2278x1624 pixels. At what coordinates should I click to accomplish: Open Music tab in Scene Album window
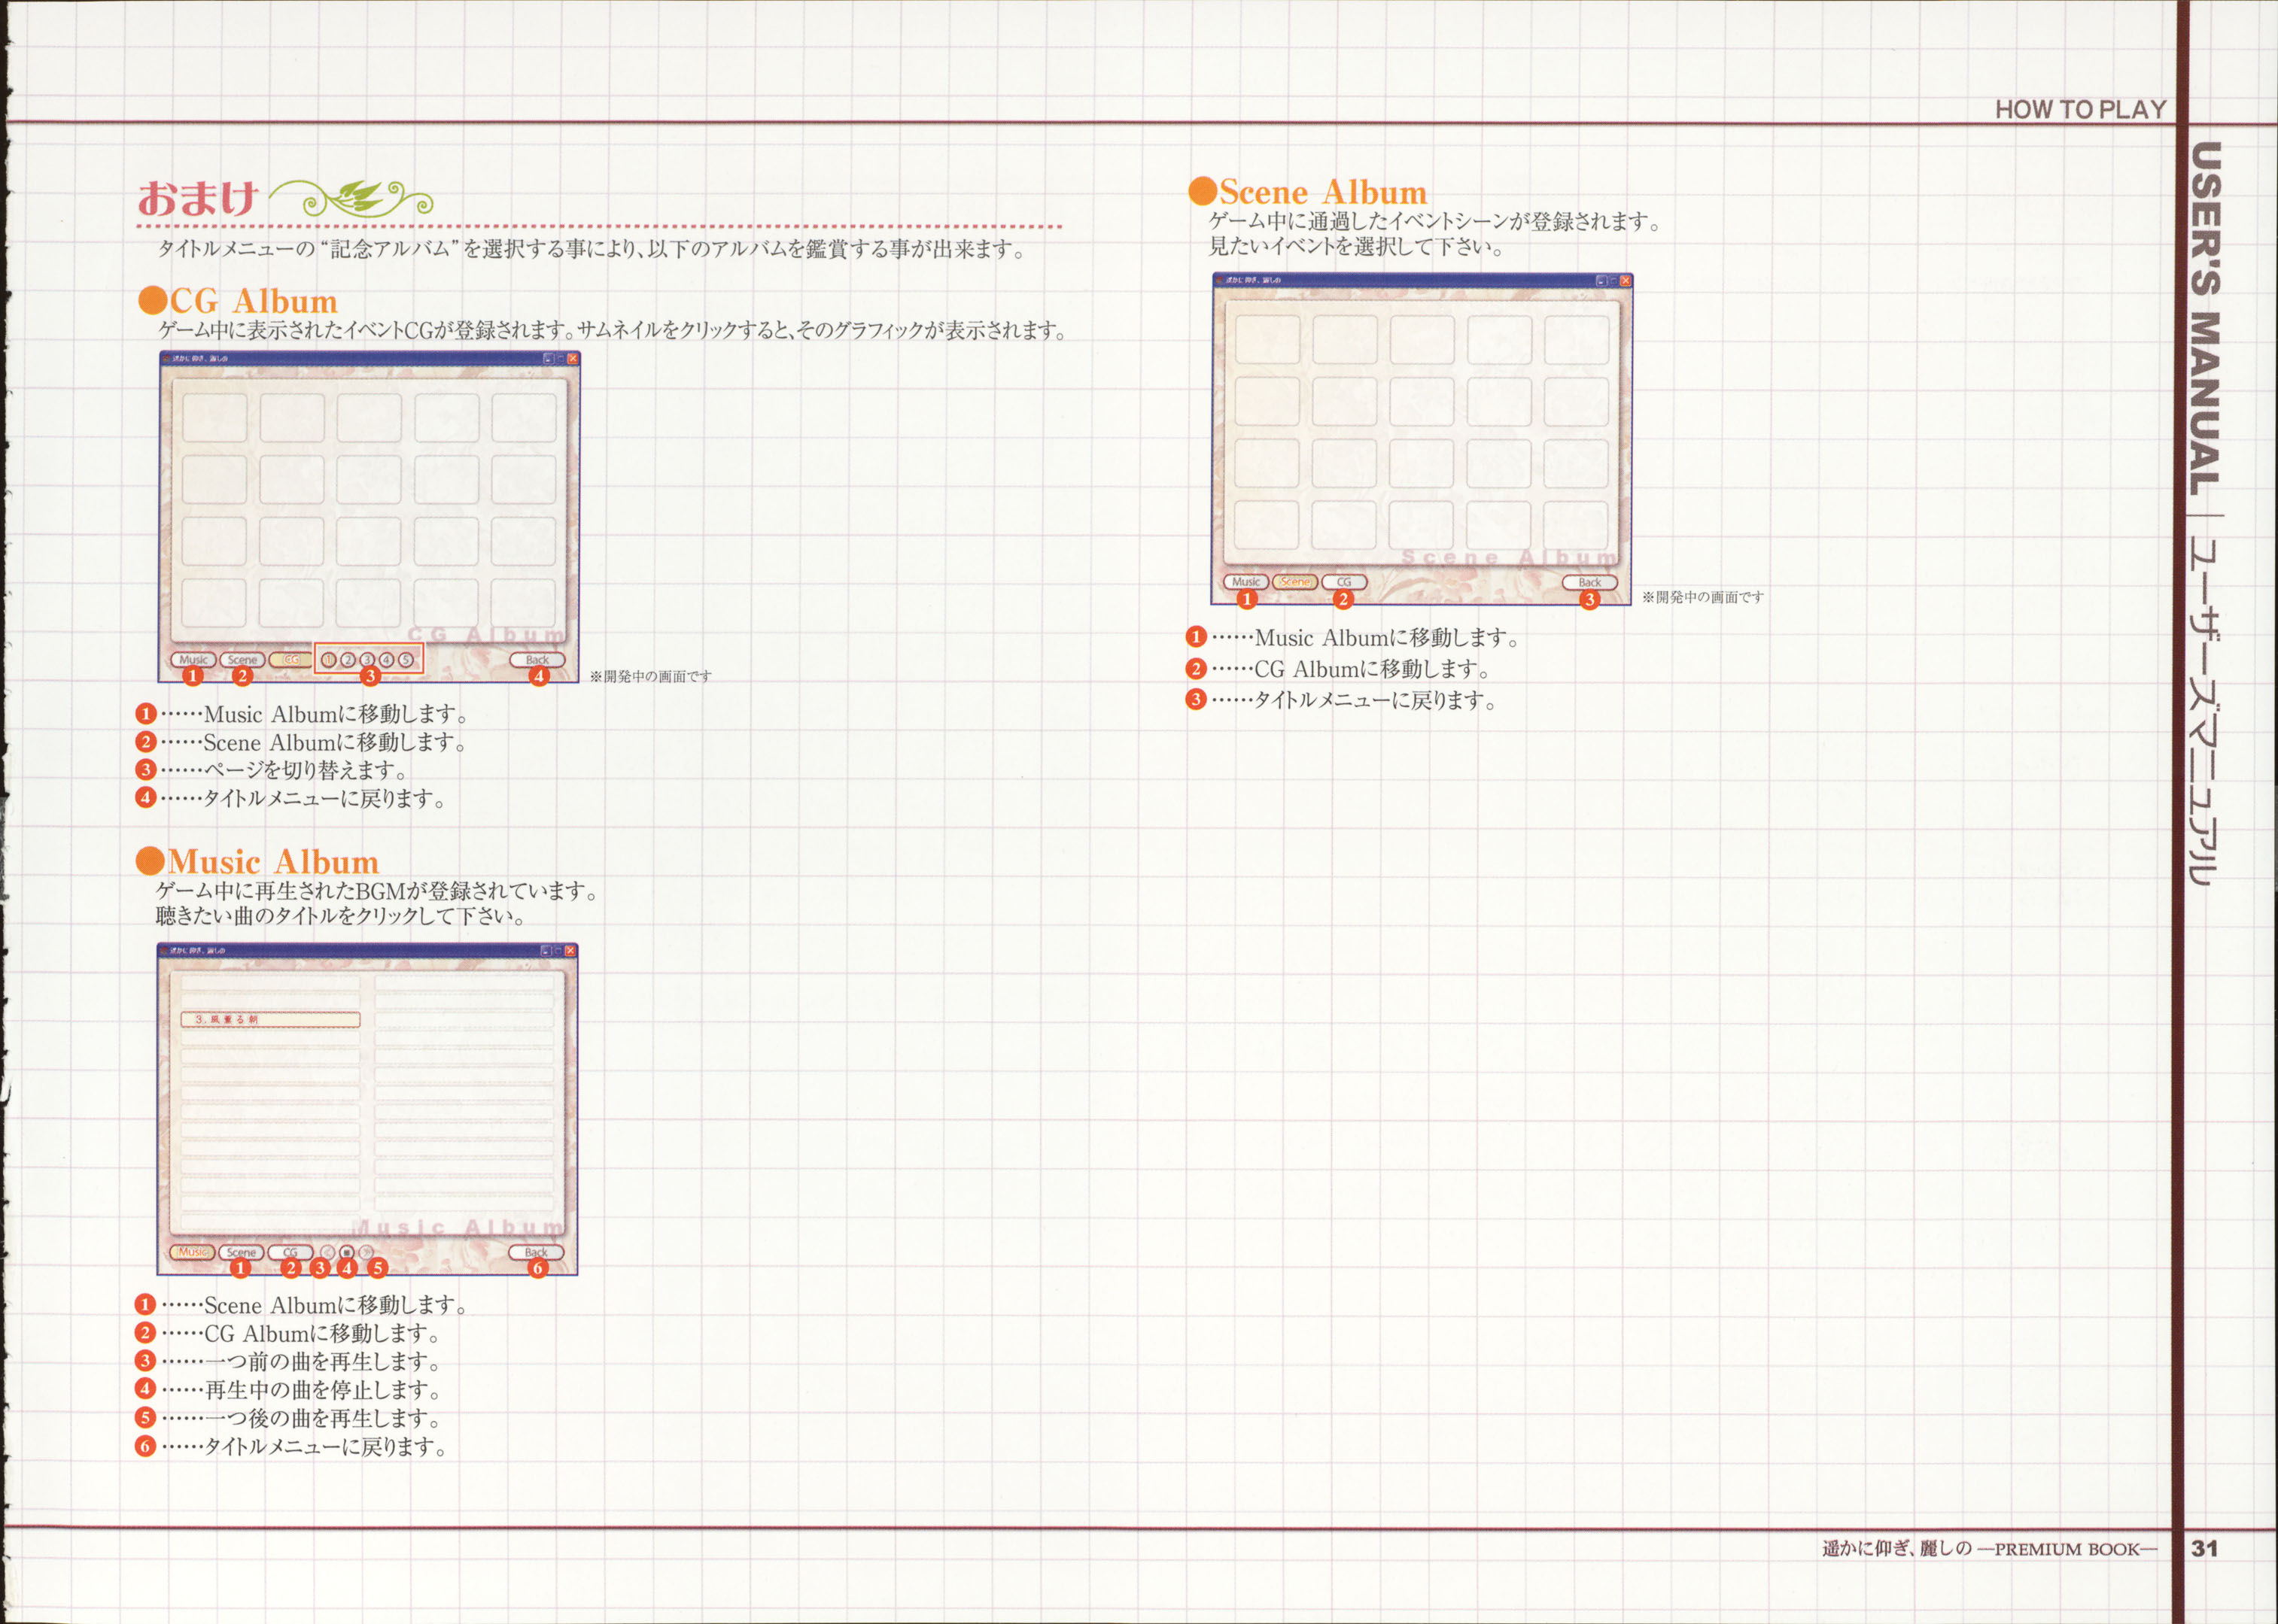point(1246,582)
